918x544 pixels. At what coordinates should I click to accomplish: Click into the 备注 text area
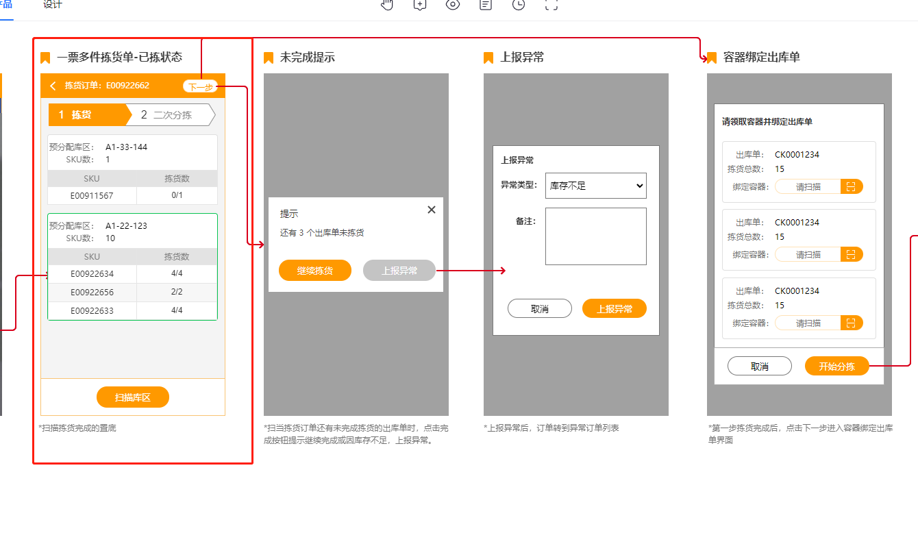click(595, 236)
